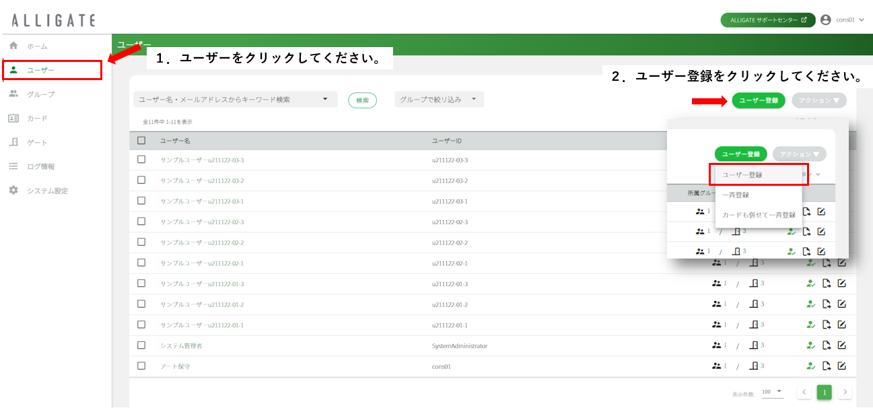The width and height of the screenshot is (873, 410).
Task: Click the account avatar icon beside cons01
Action: tap(826, 20)
